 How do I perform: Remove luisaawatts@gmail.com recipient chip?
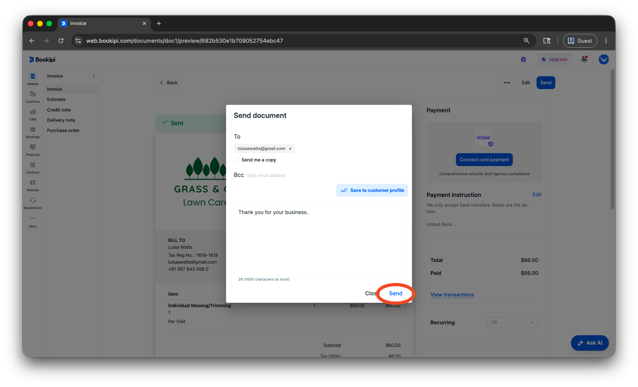pos(290,149)
